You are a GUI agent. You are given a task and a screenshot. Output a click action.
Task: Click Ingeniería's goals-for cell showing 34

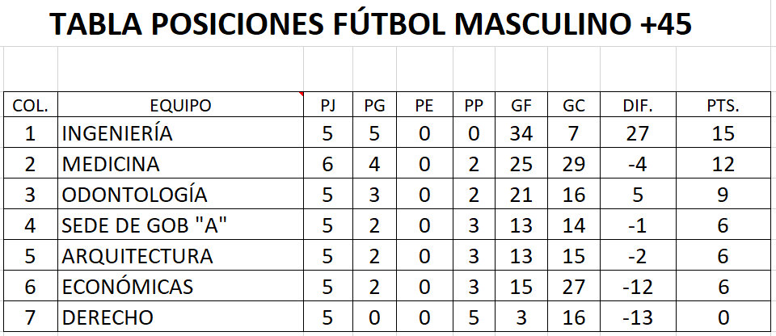point(521,133)
